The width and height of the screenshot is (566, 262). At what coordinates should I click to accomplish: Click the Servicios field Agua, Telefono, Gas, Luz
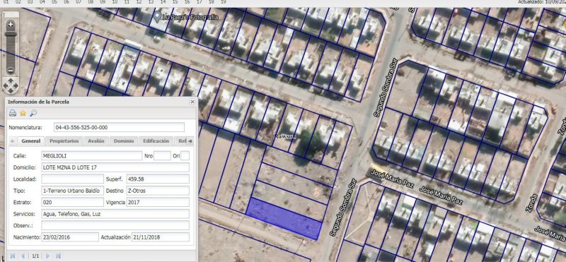115,214
